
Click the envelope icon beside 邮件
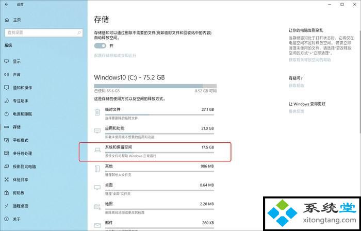[x=97, y=225]
